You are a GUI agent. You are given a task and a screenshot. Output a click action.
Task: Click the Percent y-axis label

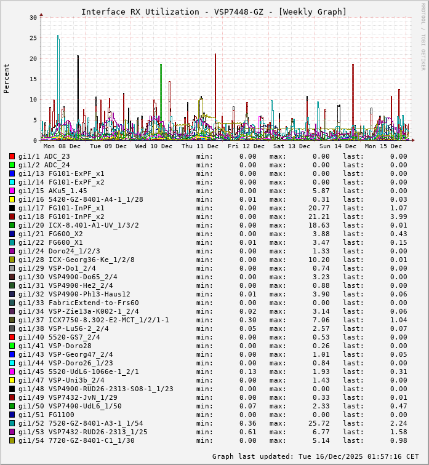7,78
